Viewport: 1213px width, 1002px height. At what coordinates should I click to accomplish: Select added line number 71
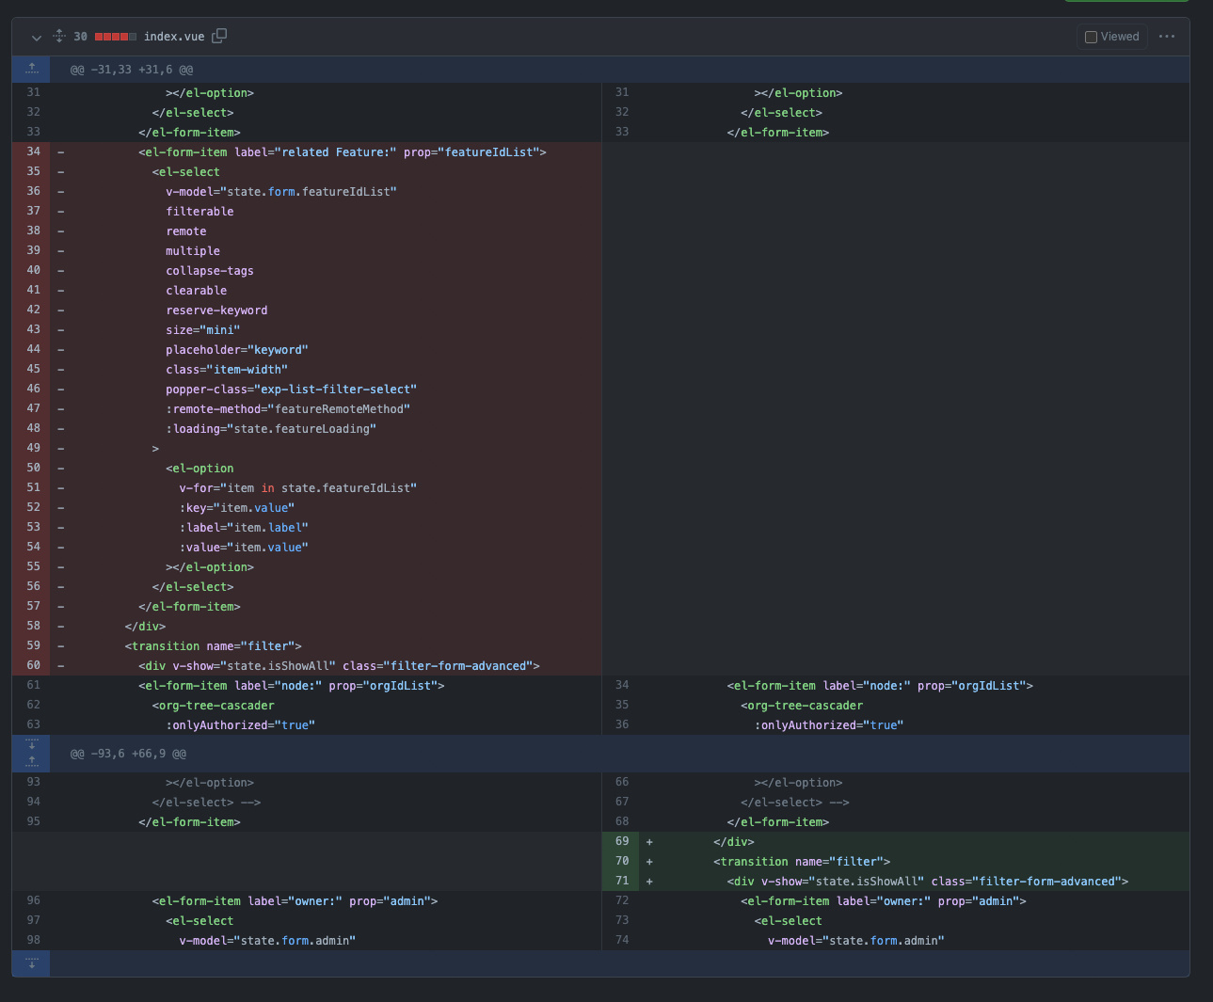tap(621, 881)
